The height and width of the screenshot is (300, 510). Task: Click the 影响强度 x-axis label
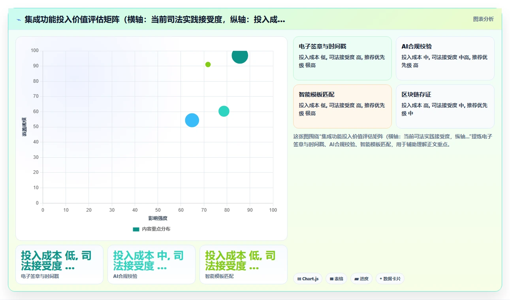pyautogui.click(x=158, y=218)
